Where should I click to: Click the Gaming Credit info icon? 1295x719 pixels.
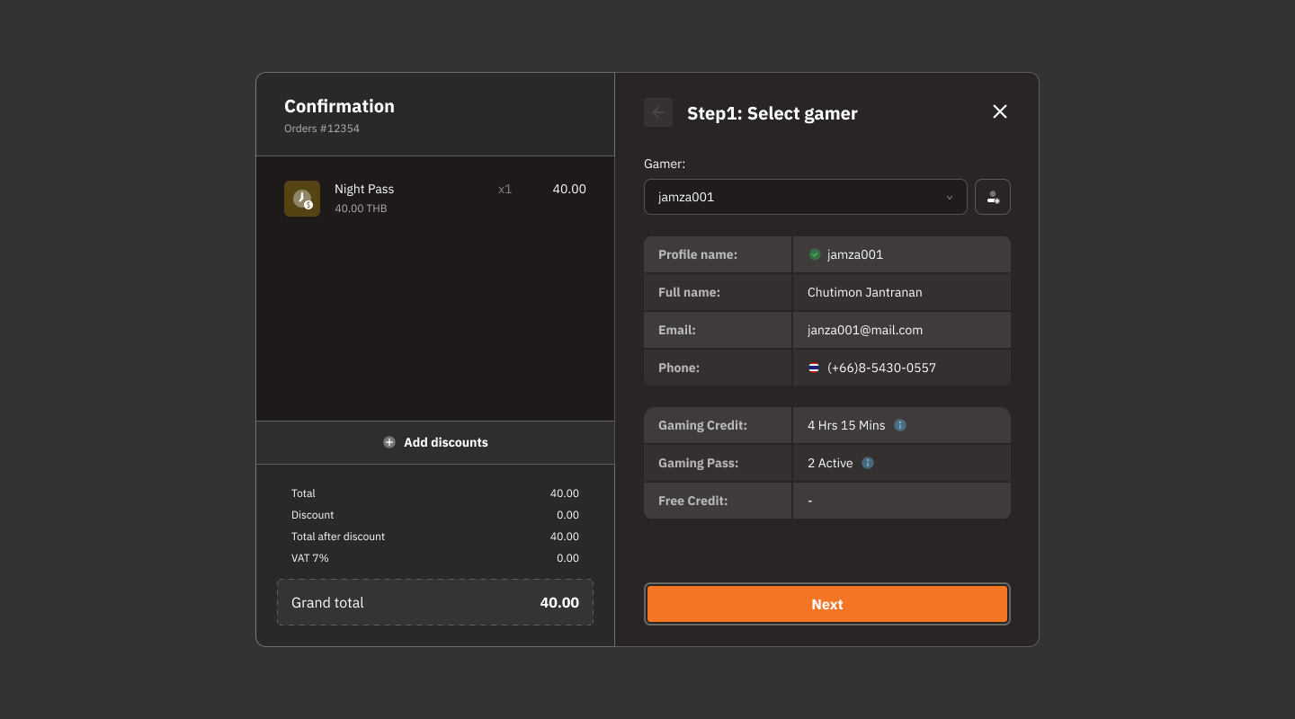pyautogui.click(x=900, y=425)
